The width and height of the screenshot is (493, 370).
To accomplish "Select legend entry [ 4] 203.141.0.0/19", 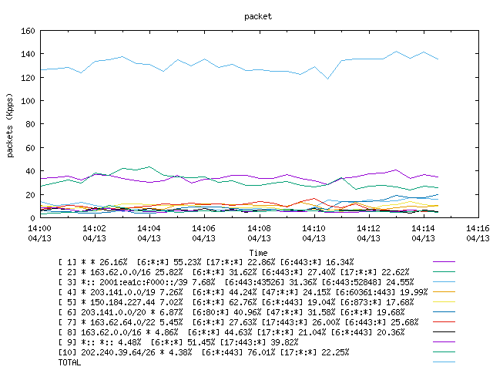I will pos(243,292).
